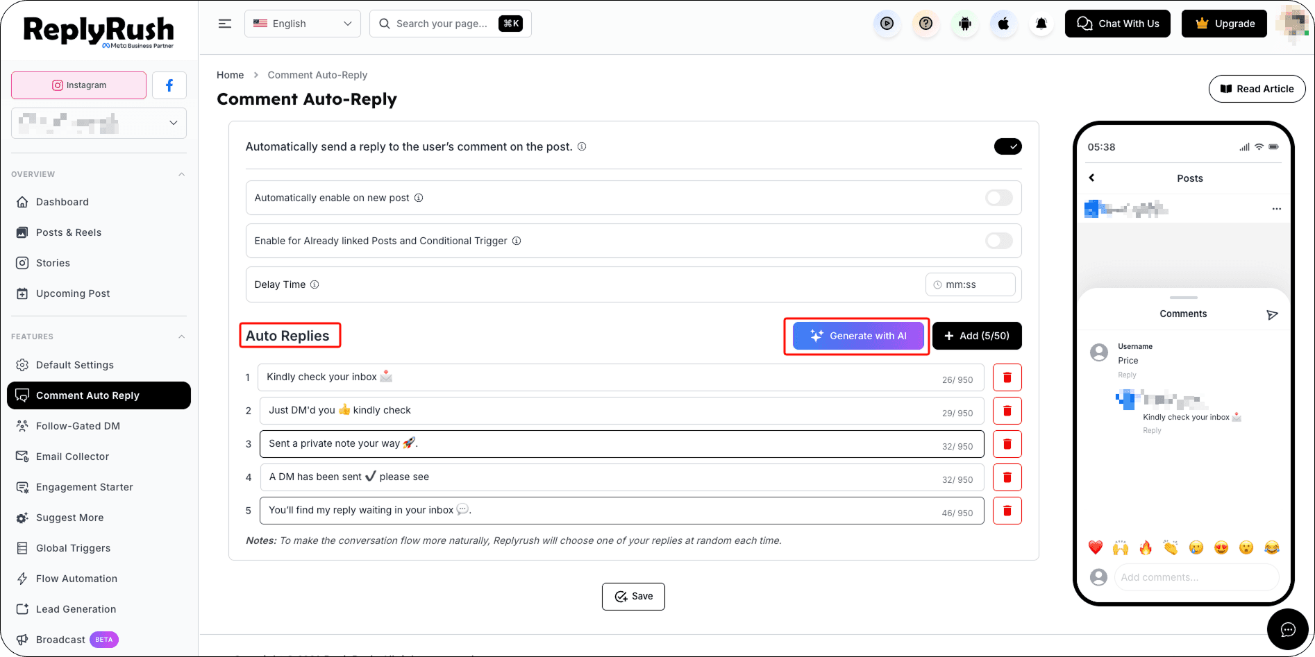This screenshot has width=1315, height=657.
Task: Delete the 'Just DM'd you' reply
Action: pos(1007,411)
